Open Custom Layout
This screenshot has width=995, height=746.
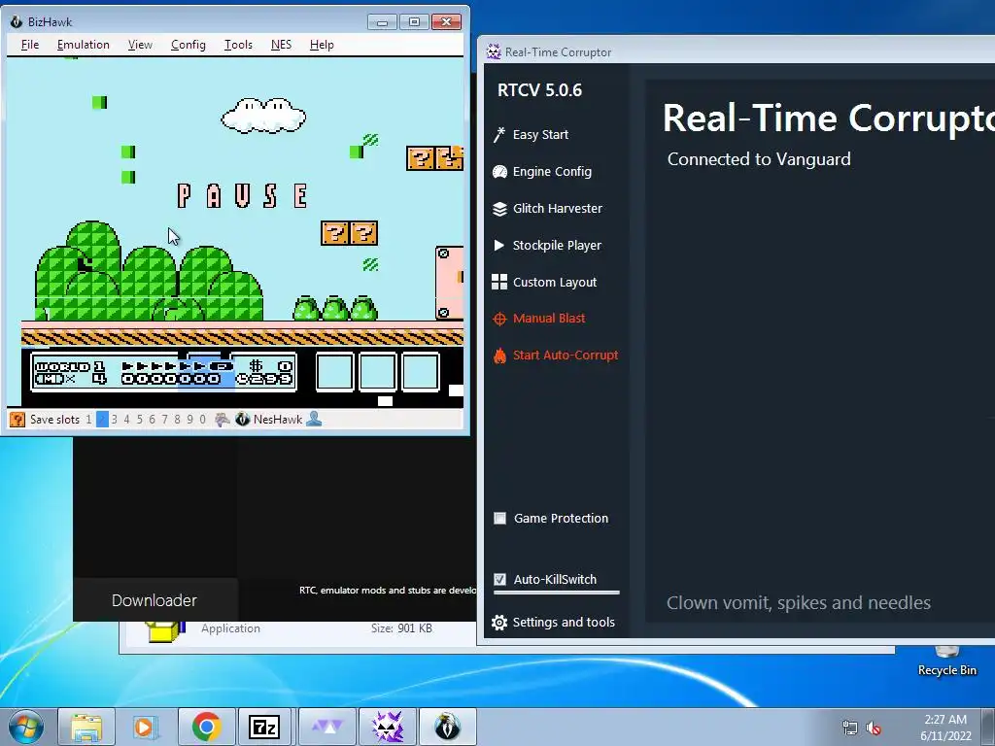555,283
